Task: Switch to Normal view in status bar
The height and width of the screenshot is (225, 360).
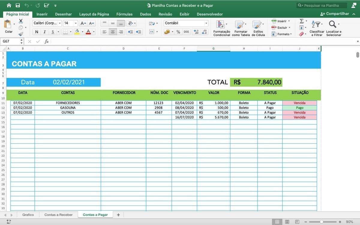Action: 277,222
